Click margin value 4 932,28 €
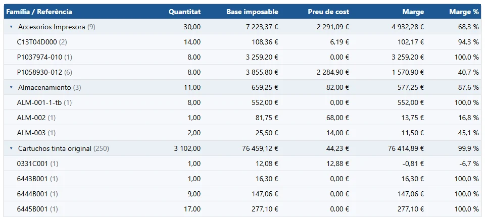 point(408,27)
